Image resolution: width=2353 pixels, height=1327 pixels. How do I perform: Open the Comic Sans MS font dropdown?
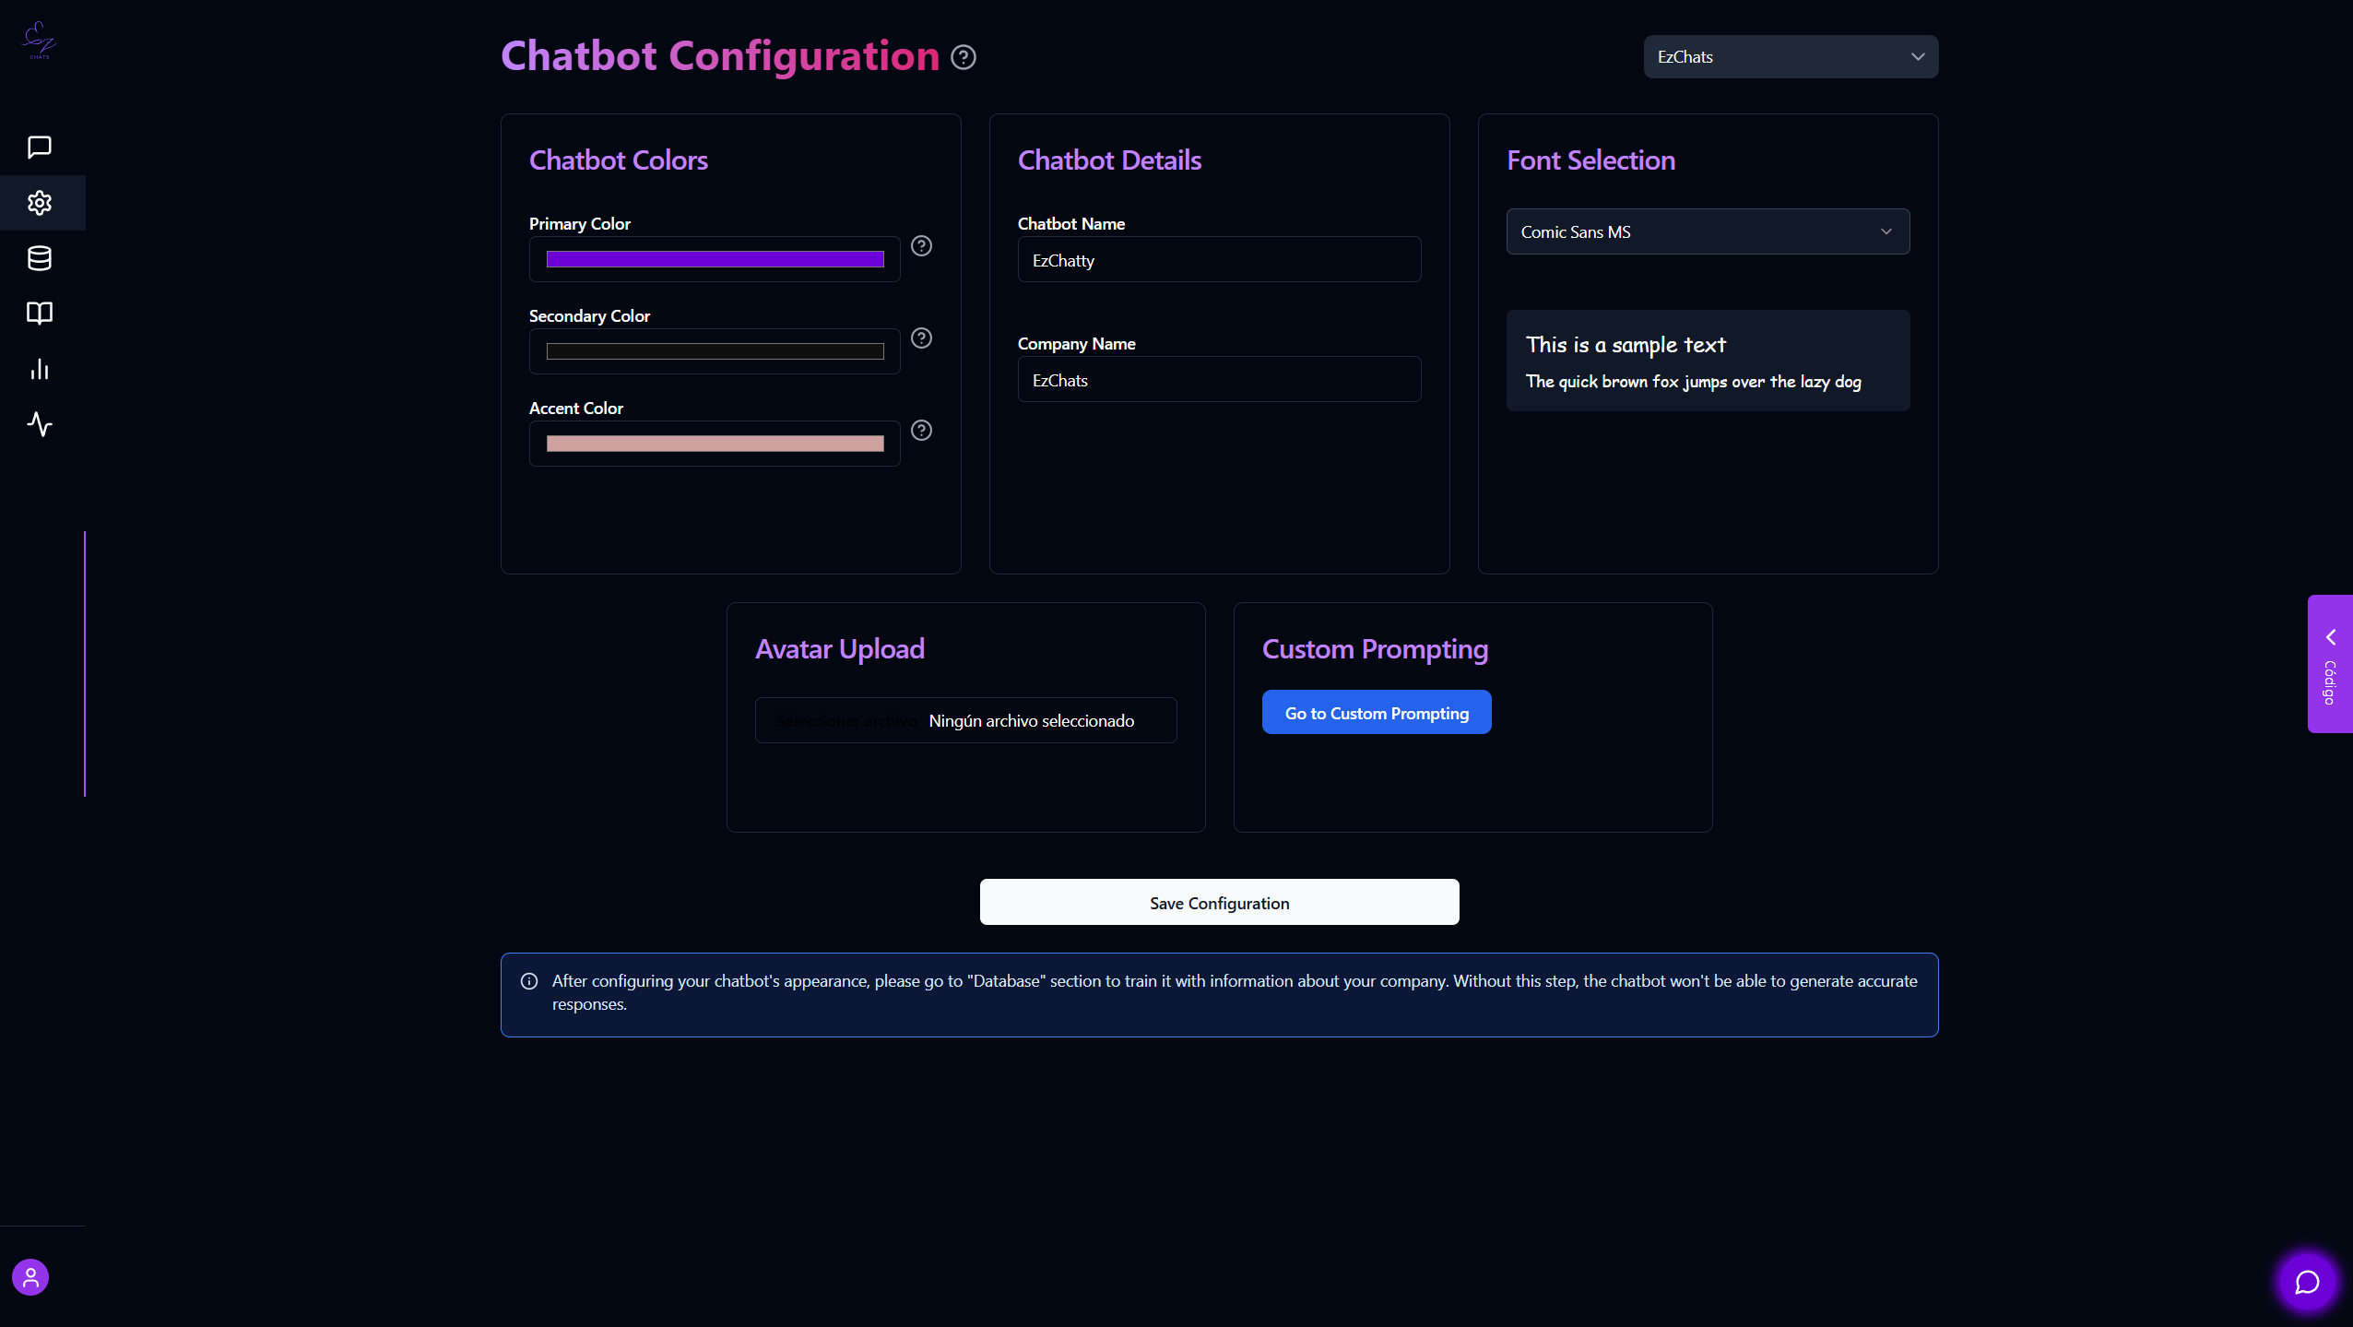click(x=1708, y=232)
